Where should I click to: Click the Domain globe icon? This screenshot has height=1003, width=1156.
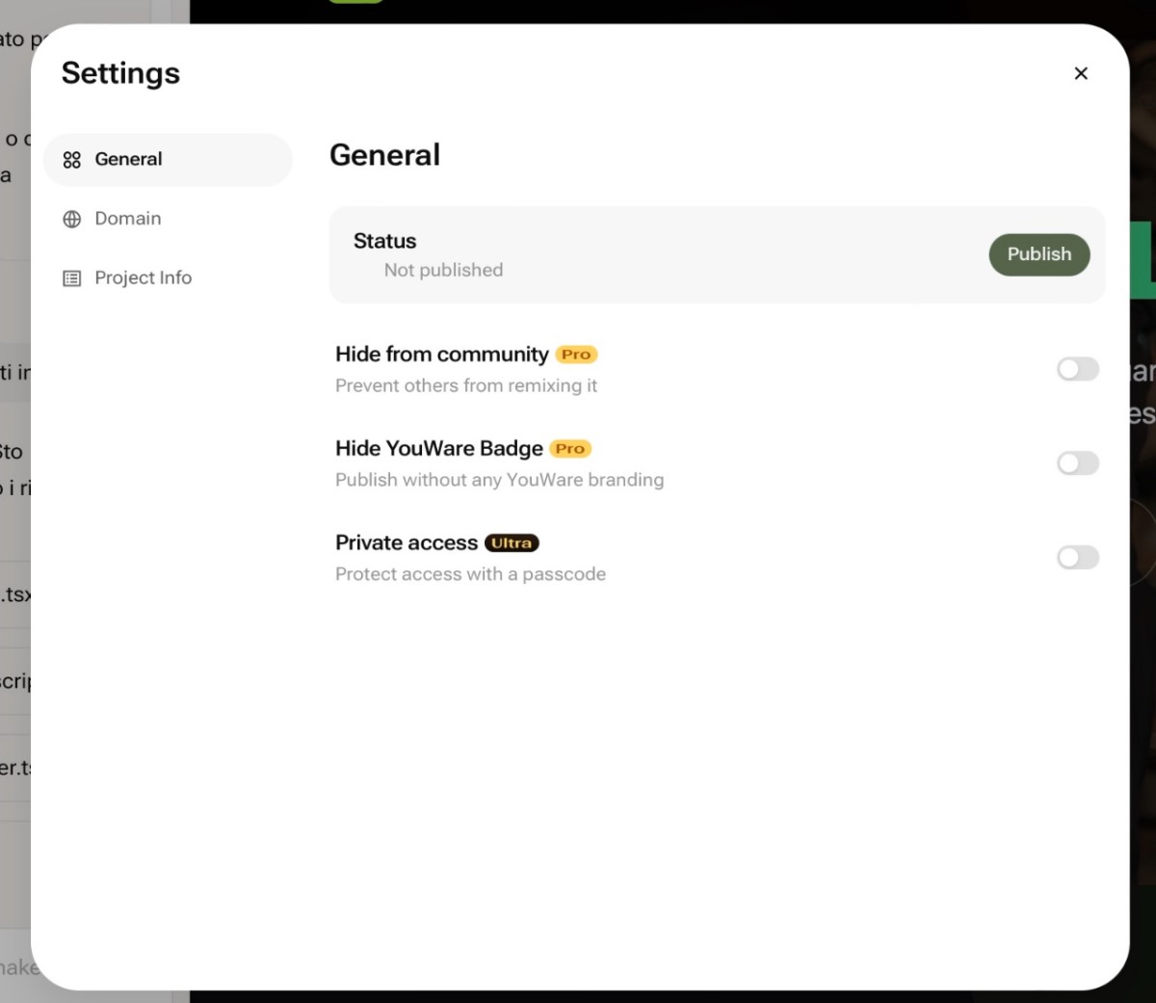(72, 220)
